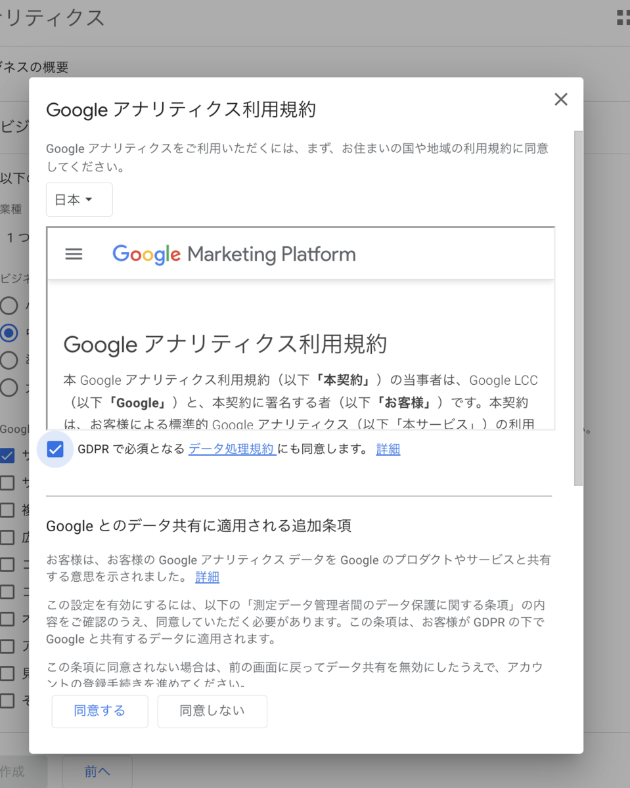The image size is (630, 788).
Task: Select the third business size radio button
Action: (x=9, y=360)
